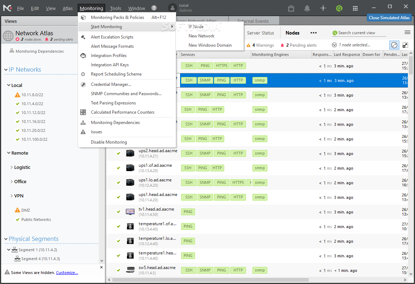Close the hidden views notice

(x=101, y=267)
